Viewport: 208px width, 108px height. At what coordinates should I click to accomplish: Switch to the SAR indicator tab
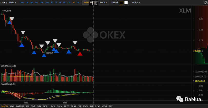tap(53, 106)
